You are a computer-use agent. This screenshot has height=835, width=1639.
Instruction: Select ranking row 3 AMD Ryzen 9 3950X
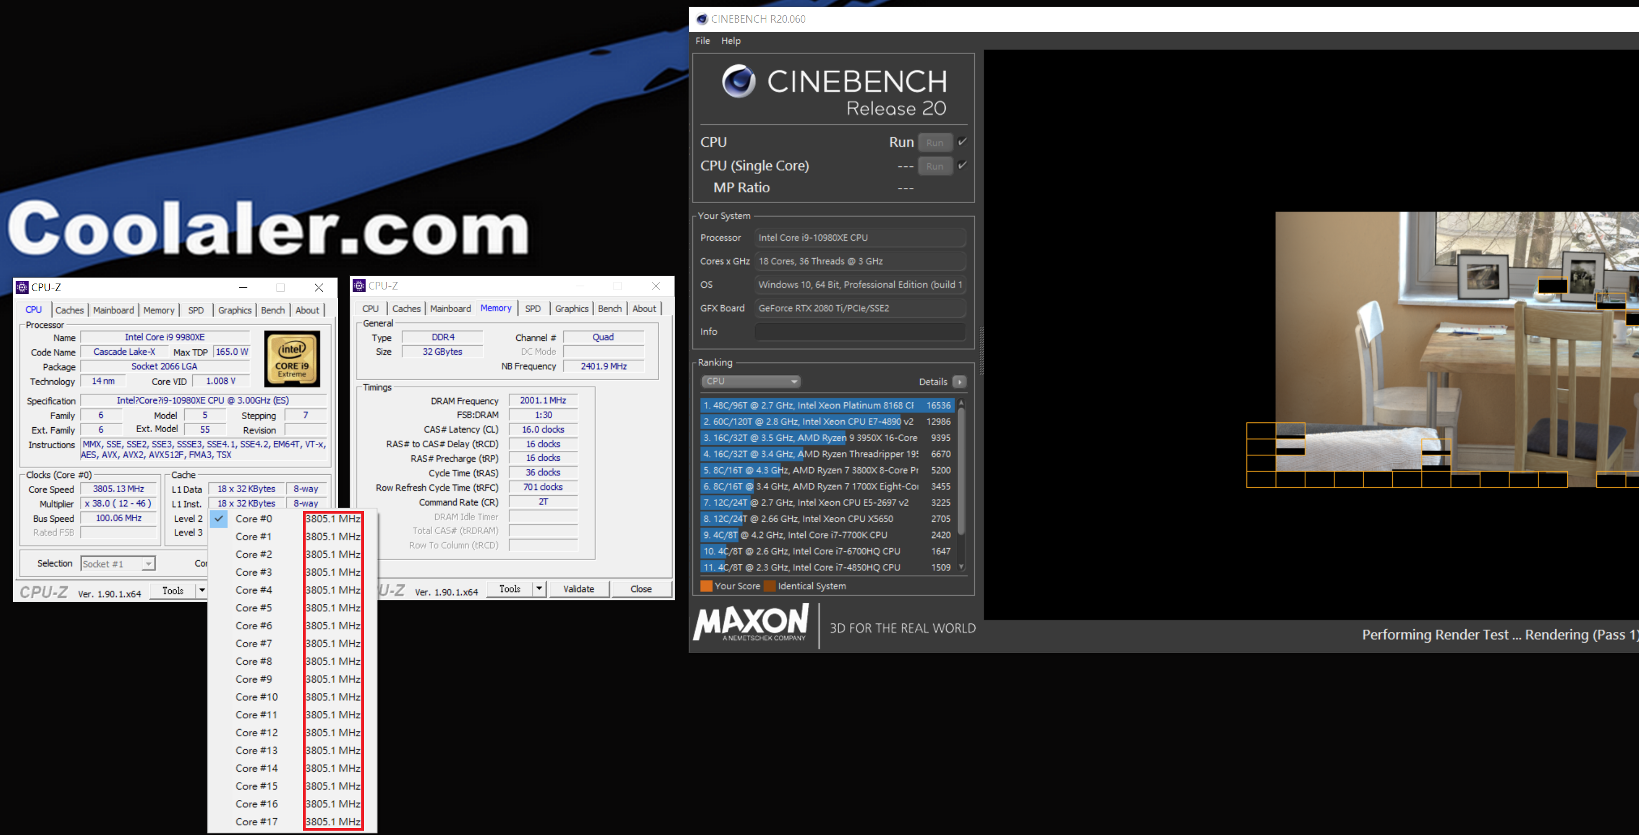(826, 438)
